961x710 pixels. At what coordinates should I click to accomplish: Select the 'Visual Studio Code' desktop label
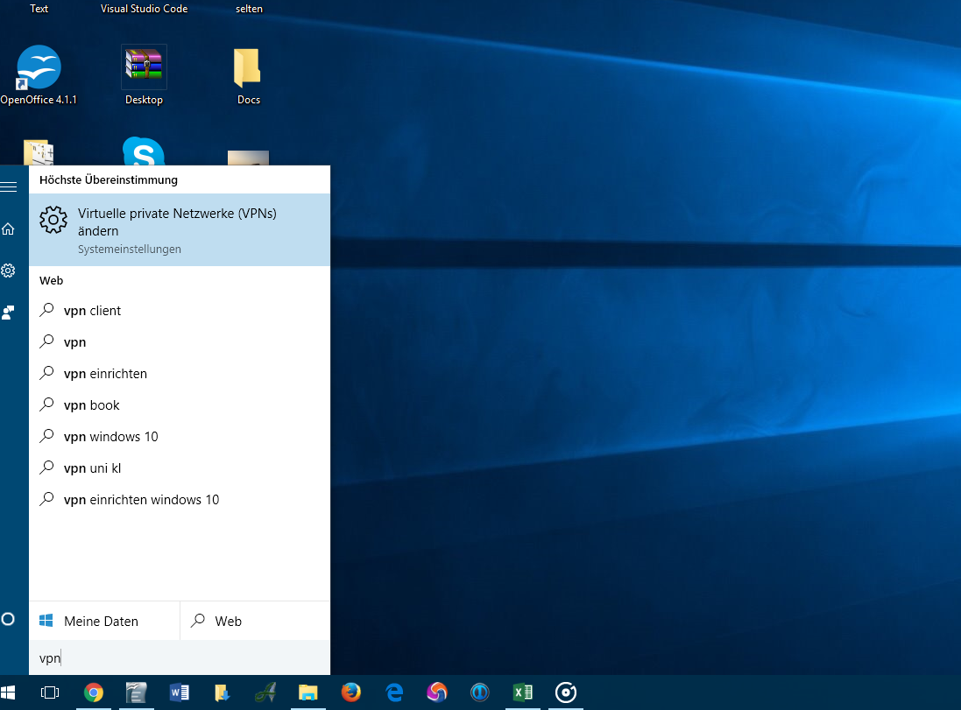coord(144,9)
